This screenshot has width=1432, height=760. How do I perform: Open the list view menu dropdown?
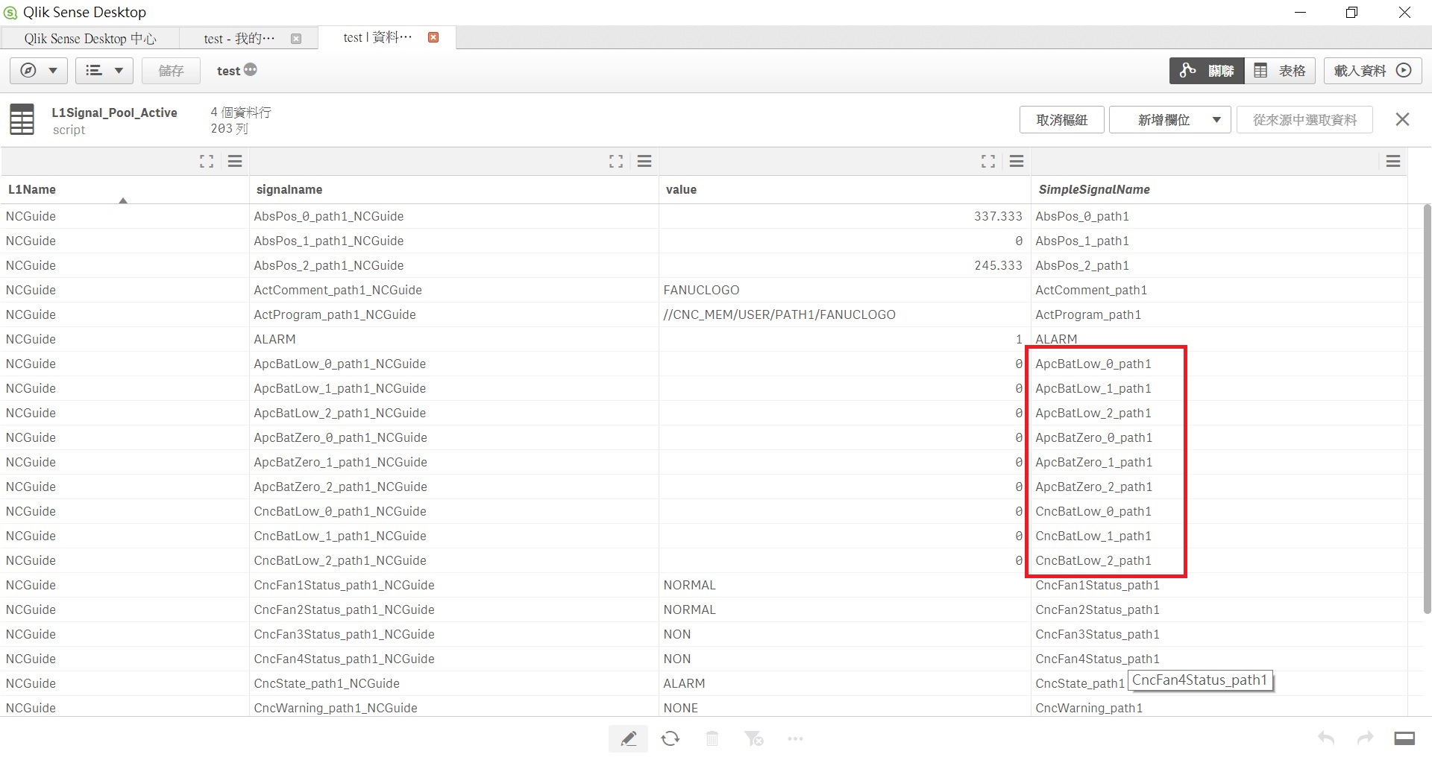point(104,71)
